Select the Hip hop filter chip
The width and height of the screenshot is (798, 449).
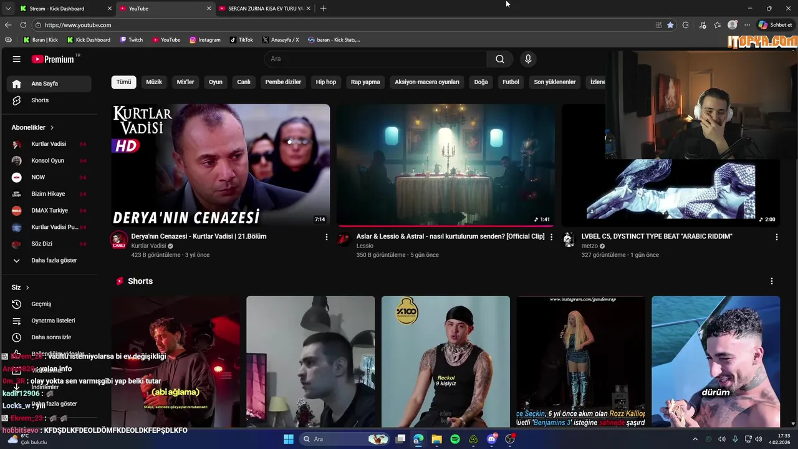326,82
